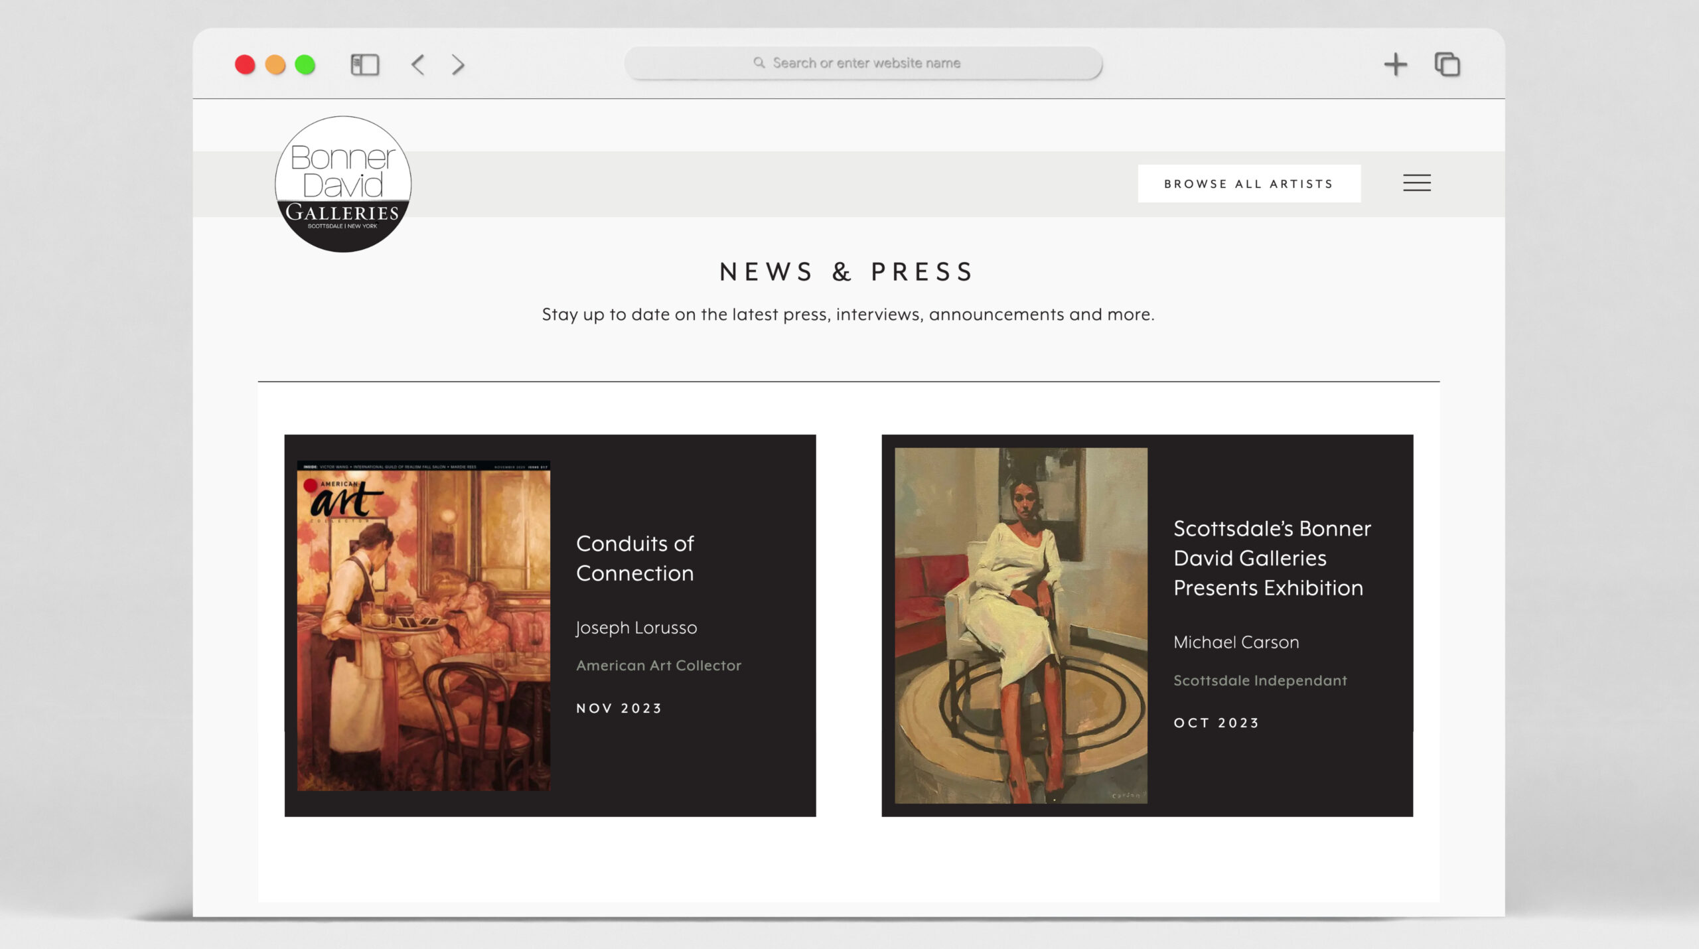Screen dimensions: 1699x949
Task: Select the Joseph Lorusso artist name
Action: coord(636,628)
